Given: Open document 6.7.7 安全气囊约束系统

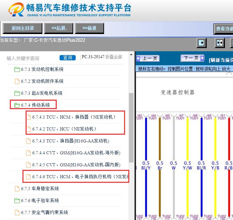Looking at the screenshot, I should [x=44, y=212].
